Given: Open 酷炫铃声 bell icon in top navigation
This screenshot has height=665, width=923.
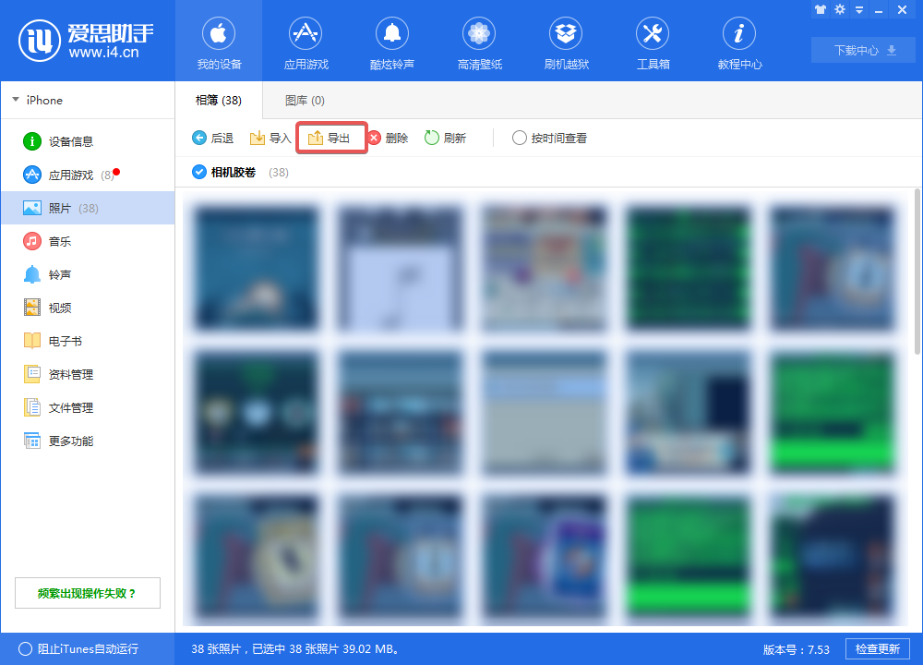Looking at the screenshot, I should pos(391,35).
